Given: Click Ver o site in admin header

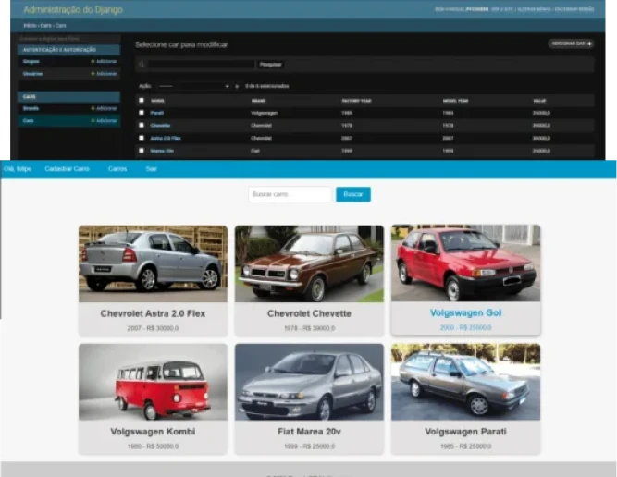Looking at the screenshot, I should [x=501, y=9].
